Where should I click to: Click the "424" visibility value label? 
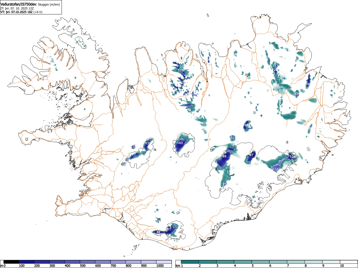tap(282, 90)
